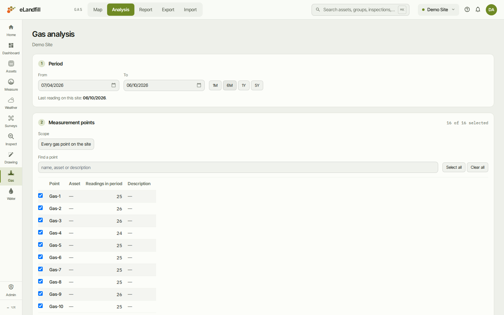Open the Water droplet section
The image size is (504, 315).
tap(11, 194)
